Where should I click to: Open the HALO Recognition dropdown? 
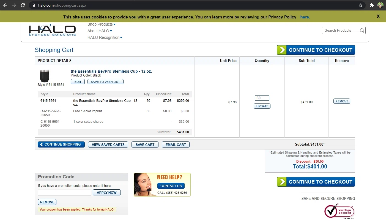pyautogui.click(x=105, y=37)
